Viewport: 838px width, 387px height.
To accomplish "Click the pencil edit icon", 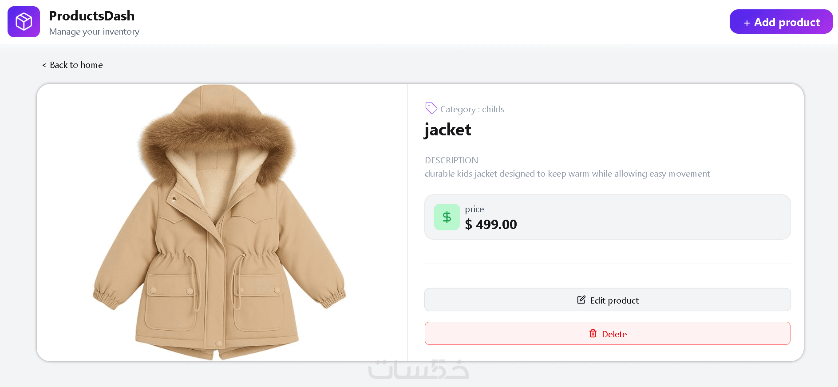I will click(x=581, y=300).
